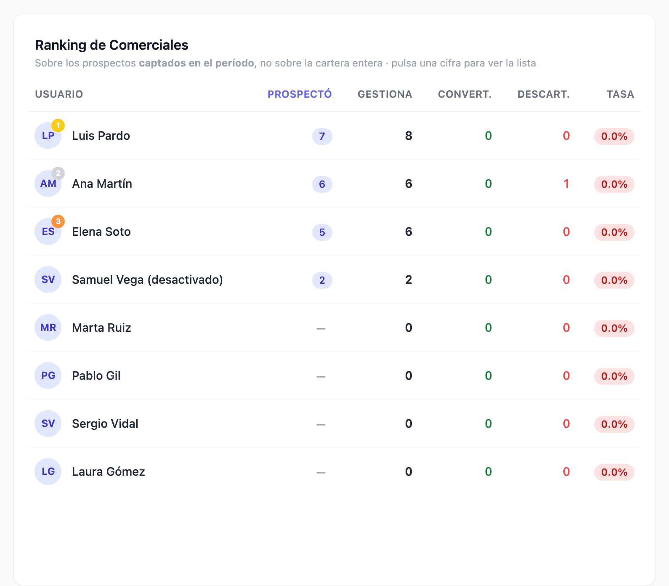Click Ana Martín's AM avatar
The height and width of the screenshot is (586, 669).
click(x=48, y=184)
